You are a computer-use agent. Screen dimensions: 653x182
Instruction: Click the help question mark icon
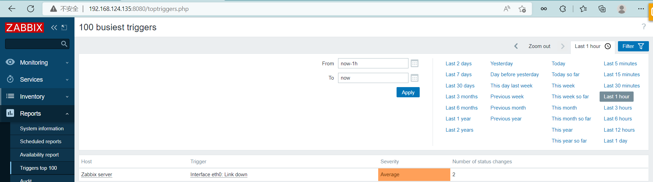[x=643, y=27]
